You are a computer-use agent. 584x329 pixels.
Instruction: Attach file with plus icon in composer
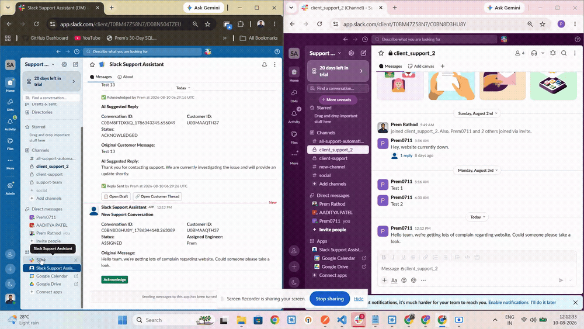(384, 280)
